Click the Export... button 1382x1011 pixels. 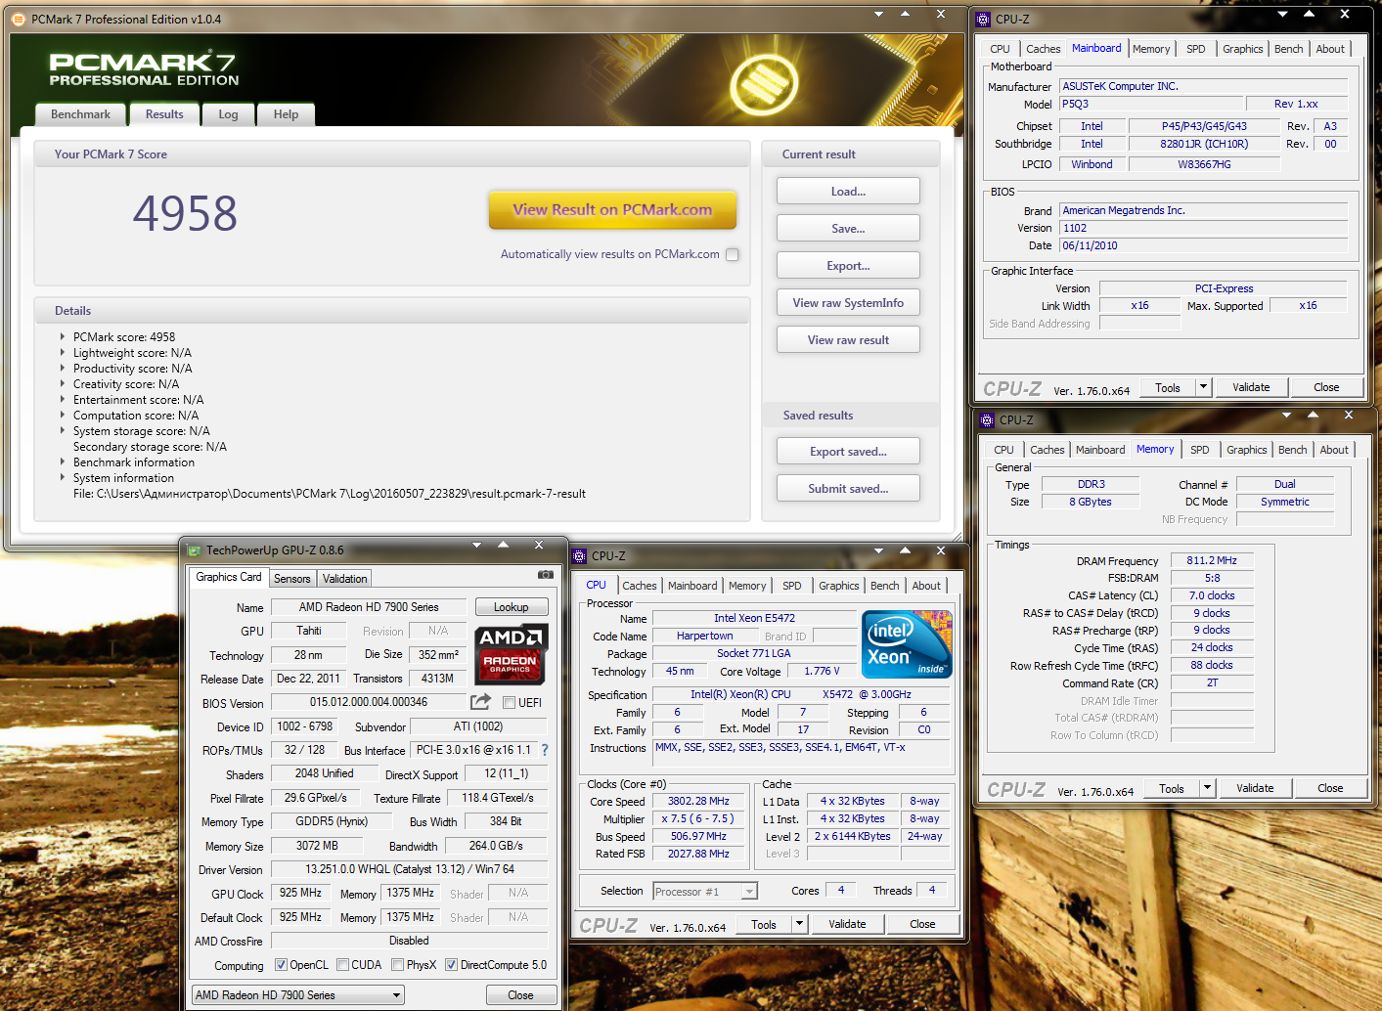(x=848, y=266)
